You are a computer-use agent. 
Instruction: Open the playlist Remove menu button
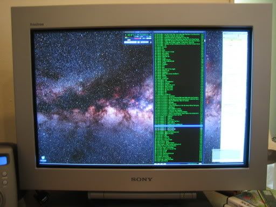click(158, 164)
